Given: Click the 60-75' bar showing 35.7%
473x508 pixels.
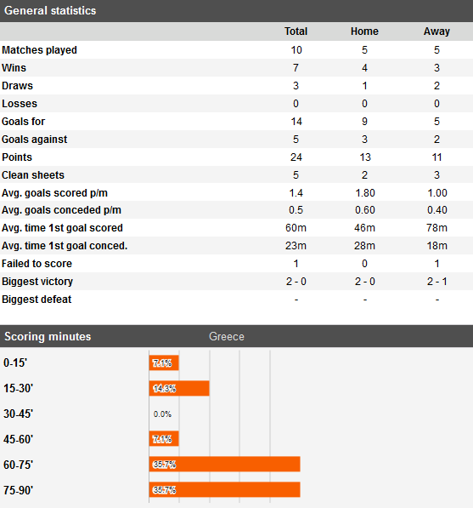Looking at the screenshot, I should [x=224, y=464].
